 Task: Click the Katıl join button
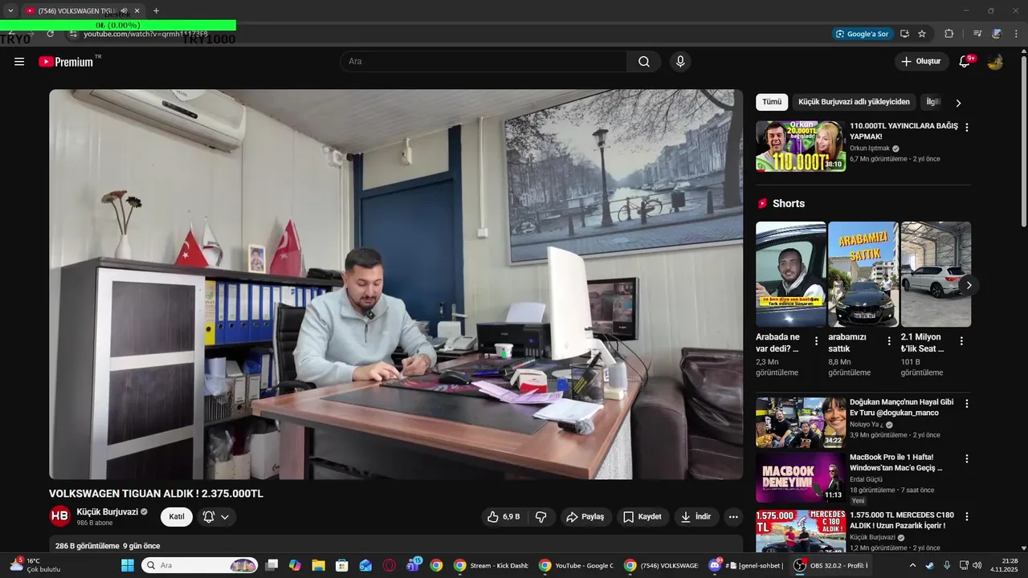click(x=177, y=517)
